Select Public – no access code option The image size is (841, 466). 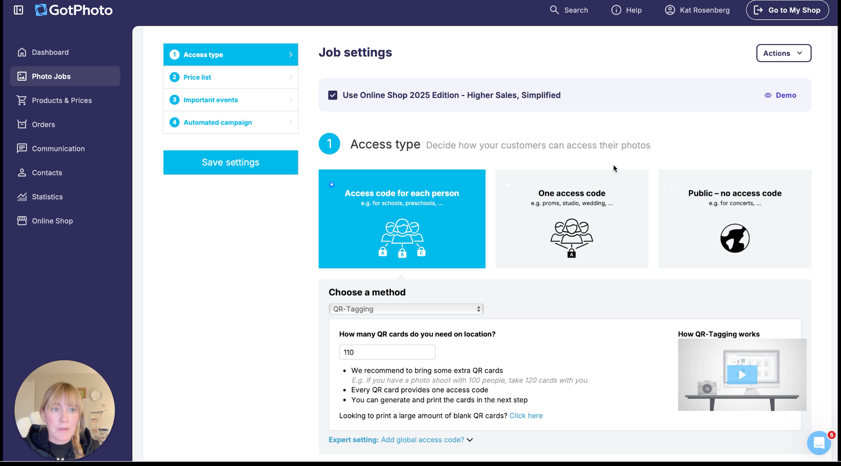671,185
